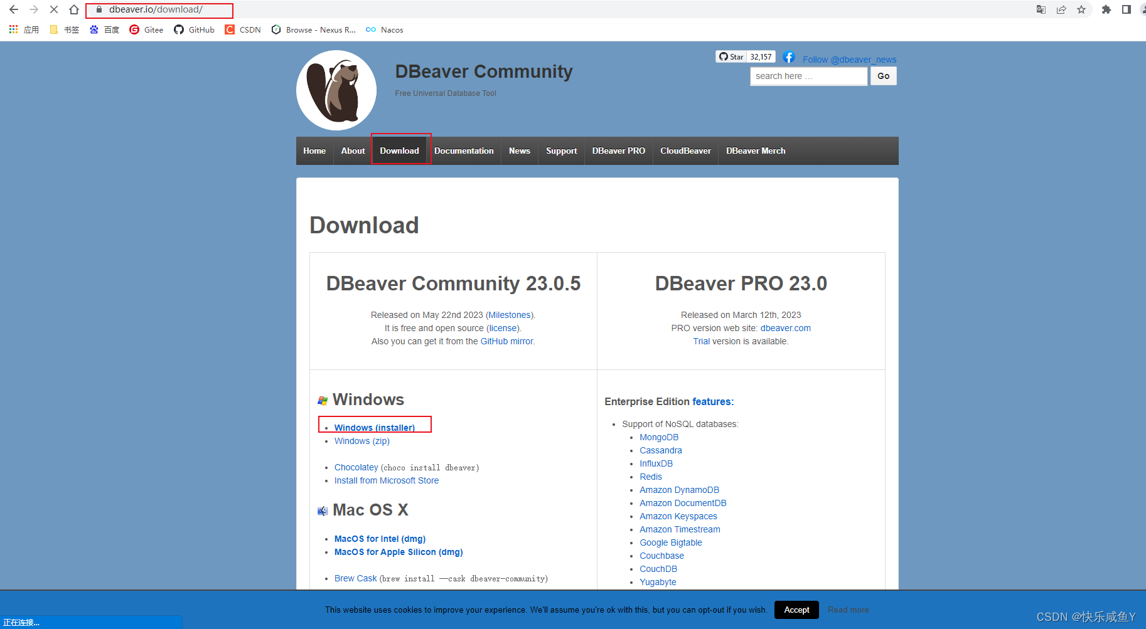This screenshot has height=629, width=1146.
Task: Open the Gitee bookmark
Action: (146, 29)
